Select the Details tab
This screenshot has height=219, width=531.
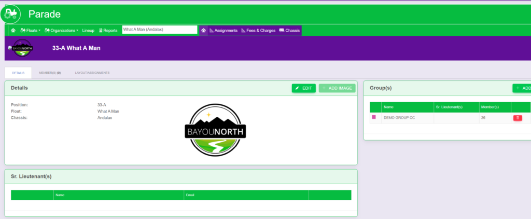pyautogui.click(x=18, y=73)
